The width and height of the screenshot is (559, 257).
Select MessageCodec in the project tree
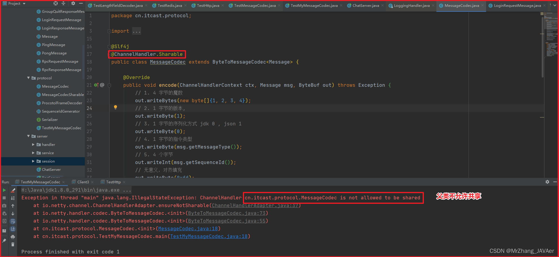pyautogui.click(x=55, y=86)
